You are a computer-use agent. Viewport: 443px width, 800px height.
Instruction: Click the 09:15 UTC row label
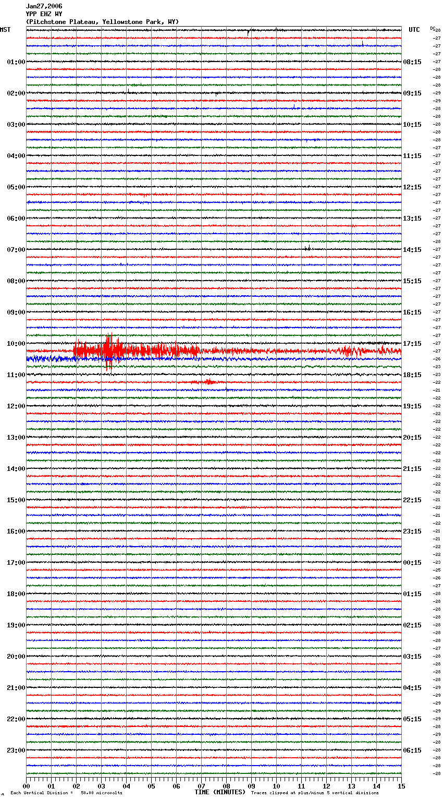(x=412, y=93)
